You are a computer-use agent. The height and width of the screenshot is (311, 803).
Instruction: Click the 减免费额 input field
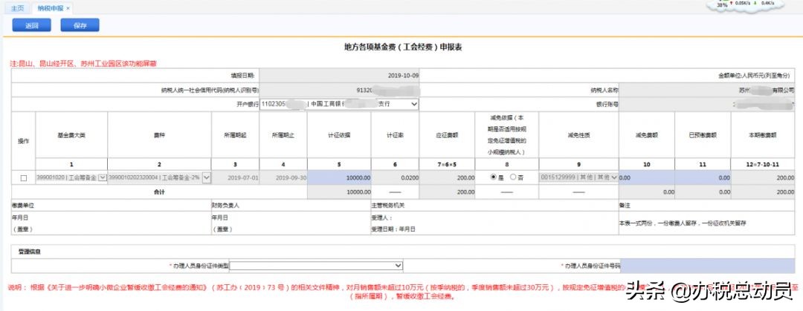coord(647,177)
